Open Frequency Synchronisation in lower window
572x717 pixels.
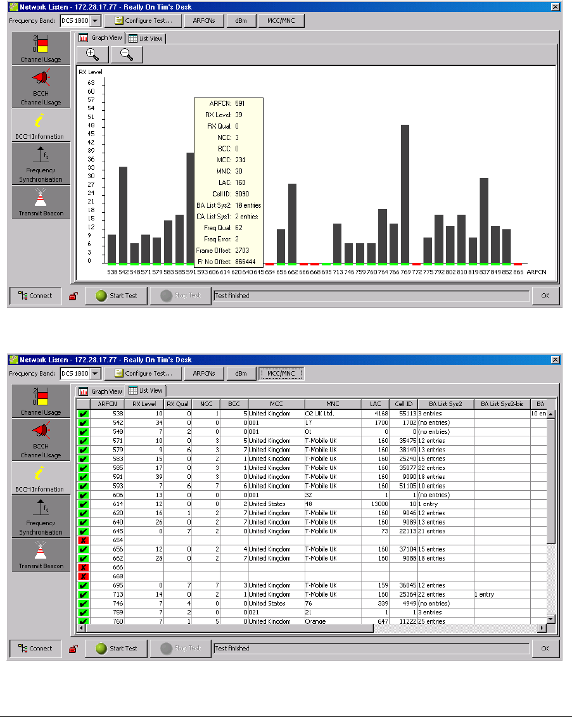point(41,516)
